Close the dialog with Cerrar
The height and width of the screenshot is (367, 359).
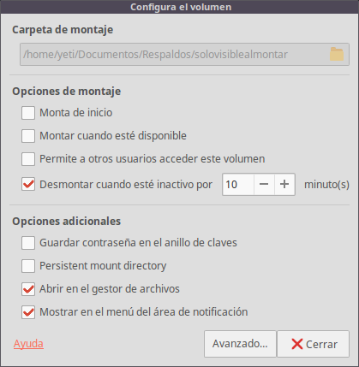[313, 344]
